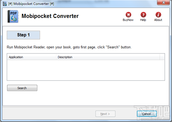
Task: Click the title bar application icon
Action: (x=5, y=4)
